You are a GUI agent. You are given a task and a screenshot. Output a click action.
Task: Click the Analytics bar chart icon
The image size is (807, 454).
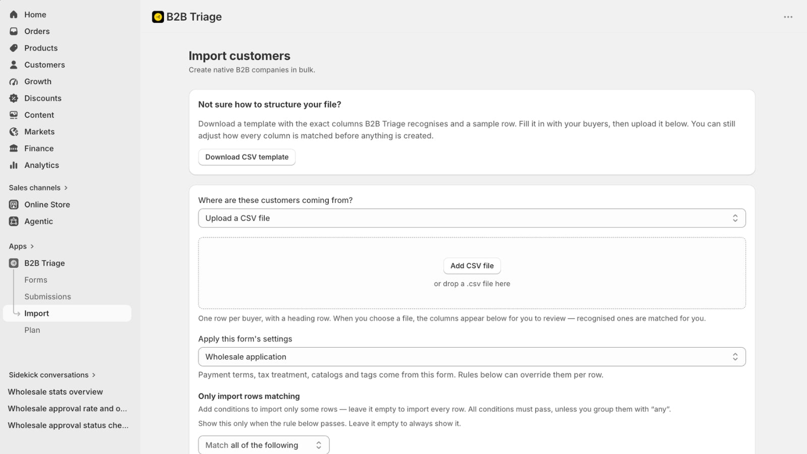click(14, 165)
